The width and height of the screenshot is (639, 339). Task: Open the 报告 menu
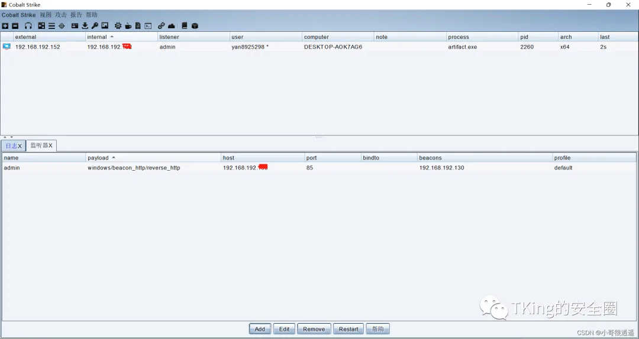click(x=76, y=15)
